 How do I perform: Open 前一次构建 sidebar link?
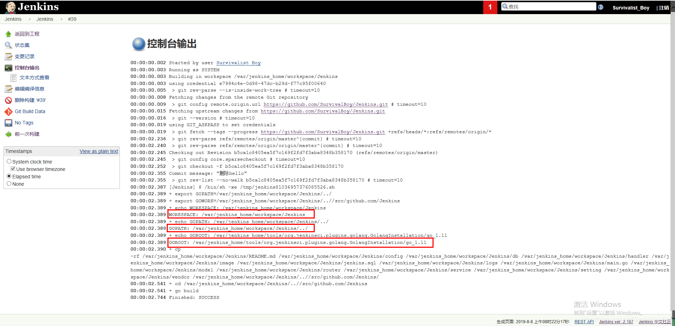pos(27,134)
